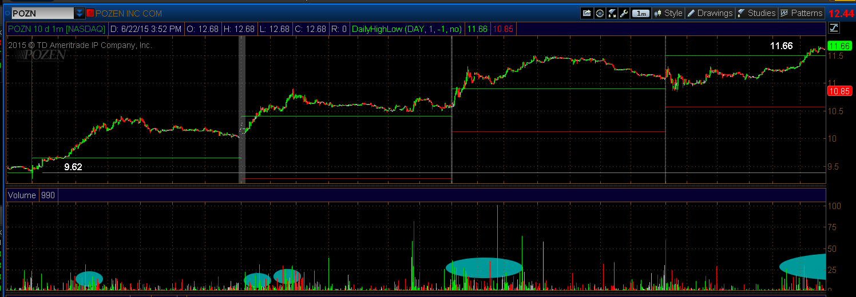Click the edit studies and strategies flask icon

click(x=612, y=13)
